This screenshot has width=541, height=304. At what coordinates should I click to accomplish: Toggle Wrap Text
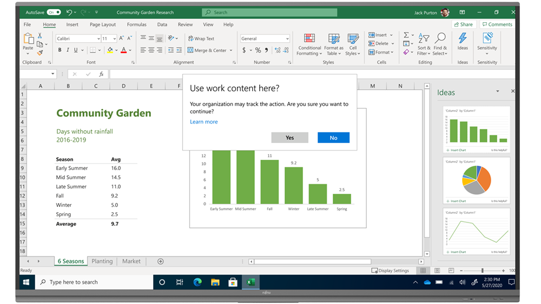201,38
